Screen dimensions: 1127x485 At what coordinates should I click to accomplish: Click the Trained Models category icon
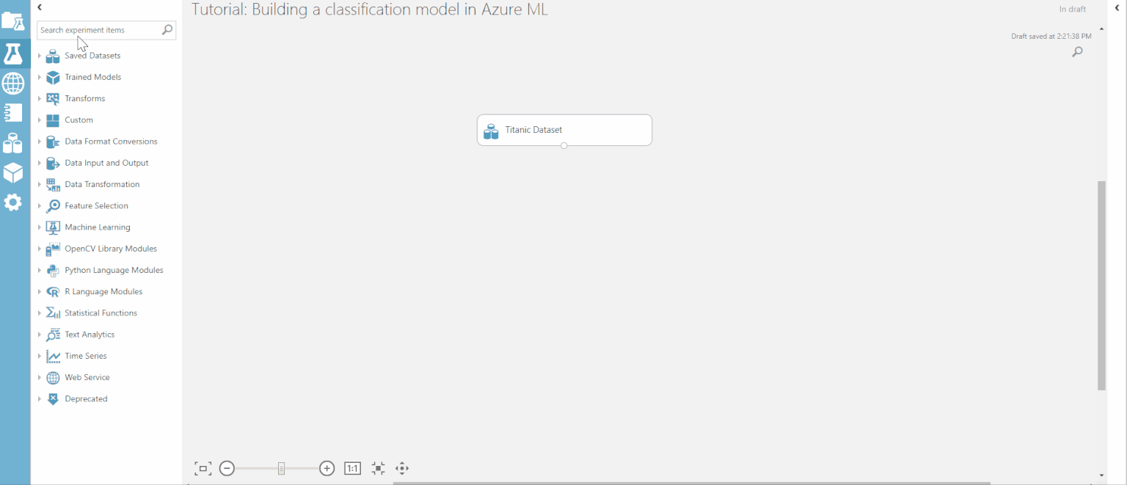(x=53, y=77)
